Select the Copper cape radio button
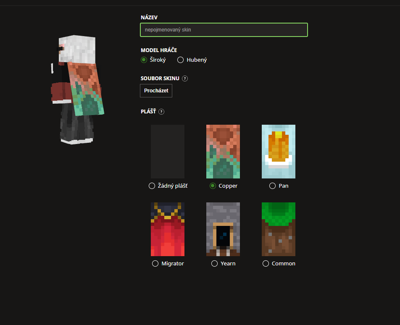This screenshot has height=325, width=400. (x=213, y=186)
